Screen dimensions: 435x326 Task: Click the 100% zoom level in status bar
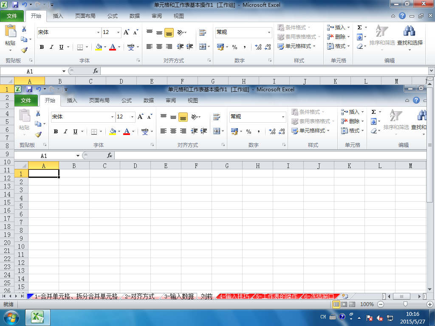click(367, 304)
